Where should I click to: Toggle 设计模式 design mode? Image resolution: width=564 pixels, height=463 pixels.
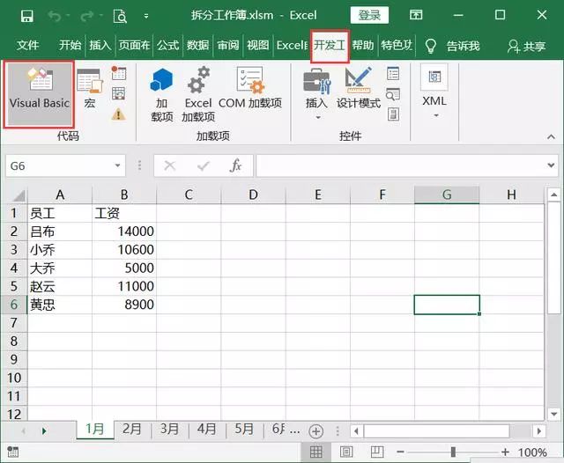pyautogui.click(x=359, y=88)
